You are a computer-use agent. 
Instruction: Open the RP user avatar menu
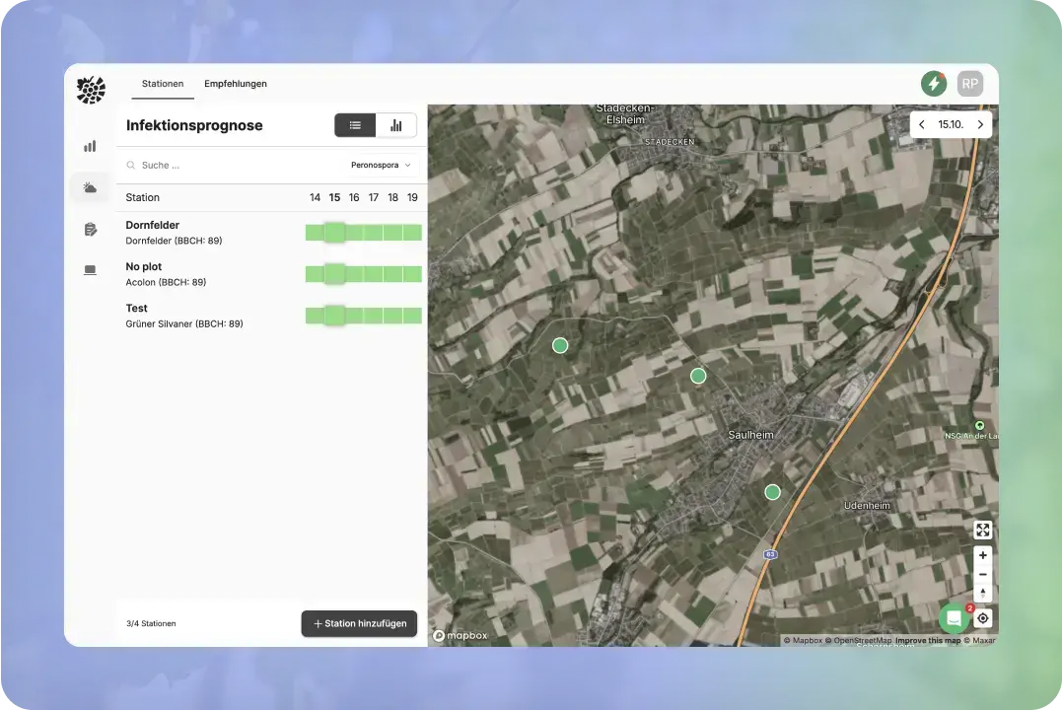click(970, 84)
